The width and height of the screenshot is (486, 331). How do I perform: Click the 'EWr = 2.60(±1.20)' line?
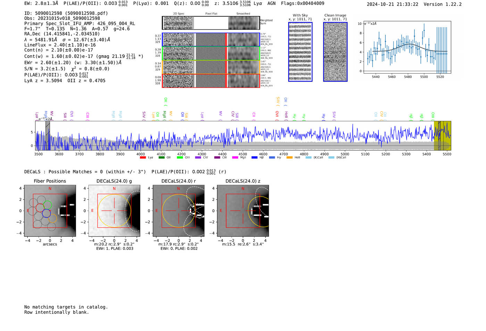tap(73, 63)
